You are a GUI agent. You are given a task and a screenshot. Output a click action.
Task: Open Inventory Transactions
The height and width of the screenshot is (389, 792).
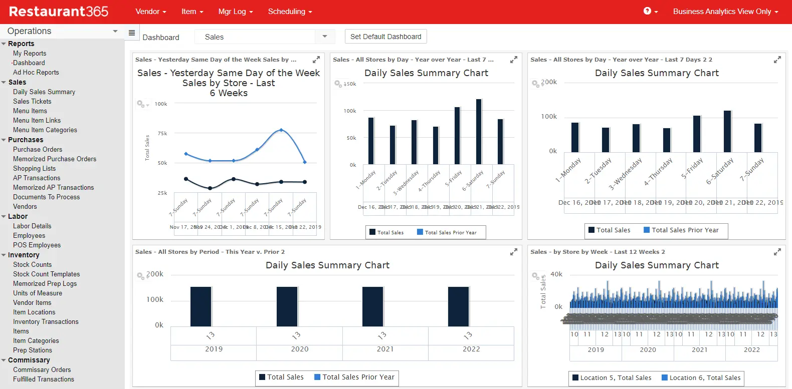[x=46, y=322]
